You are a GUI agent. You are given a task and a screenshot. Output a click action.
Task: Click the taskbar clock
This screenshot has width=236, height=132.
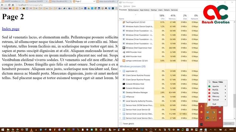(232, 129)
